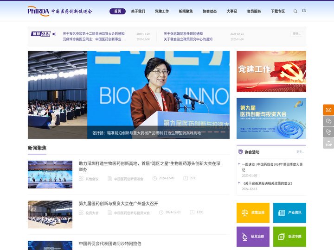
Task: Click 更多 in the notice bar
Action: (x=297, y=34)
